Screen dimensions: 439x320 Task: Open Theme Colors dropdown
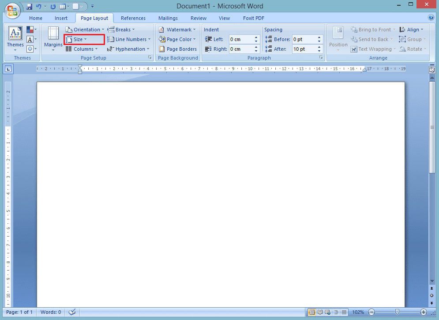pyautogui.click(x=32, y=30)
